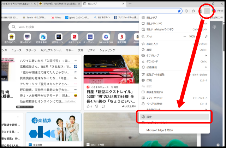Open the クレジット quick link tile

click(x=90, y=38)
